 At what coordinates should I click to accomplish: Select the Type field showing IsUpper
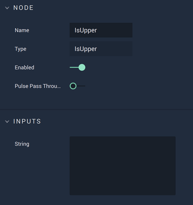[x=101, y=49]
